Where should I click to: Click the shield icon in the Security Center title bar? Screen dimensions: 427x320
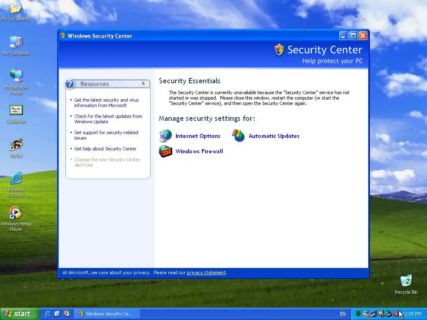pos(63,36)
